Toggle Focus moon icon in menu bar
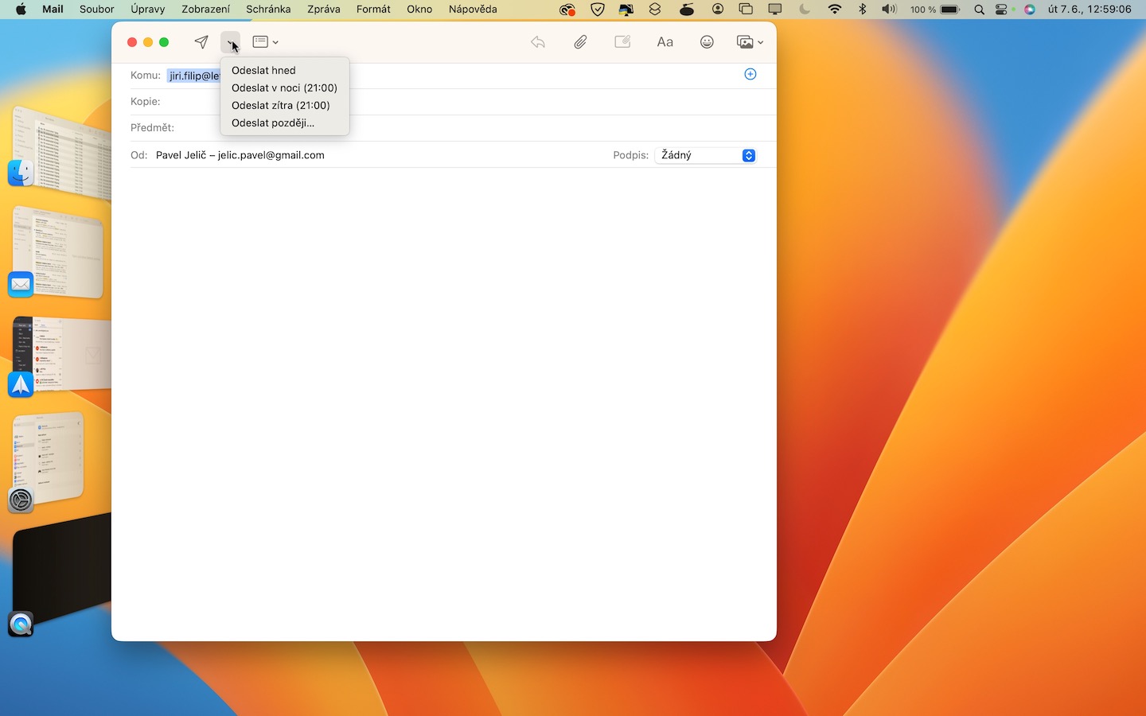The image size is (1146, 716). [805, 10]
